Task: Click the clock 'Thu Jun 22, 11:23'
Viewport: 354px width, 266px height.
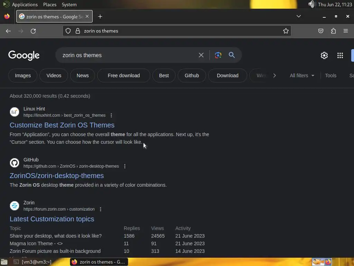Action: [335, 5]
